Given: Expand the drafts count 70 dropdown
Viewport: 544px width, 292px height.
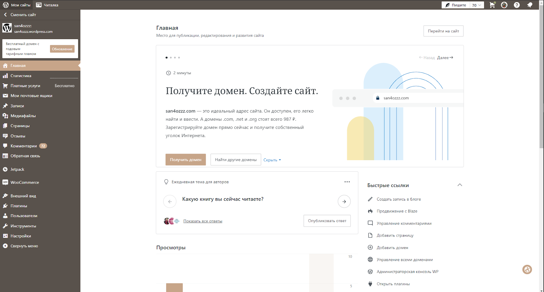Looking at the screenshot, I should click(476, 5).
